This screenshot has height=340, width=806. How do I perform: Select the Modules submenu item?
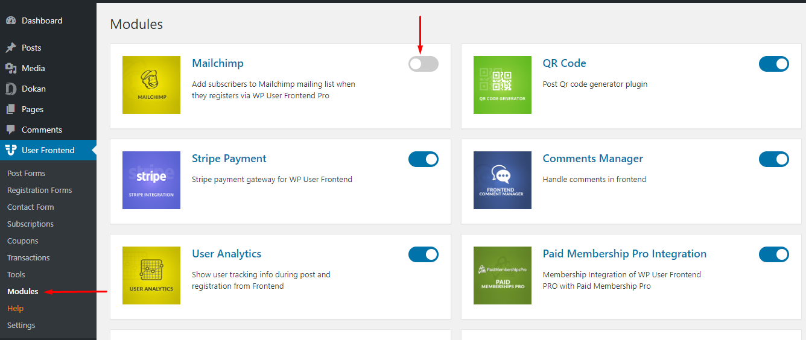[23, 291]
